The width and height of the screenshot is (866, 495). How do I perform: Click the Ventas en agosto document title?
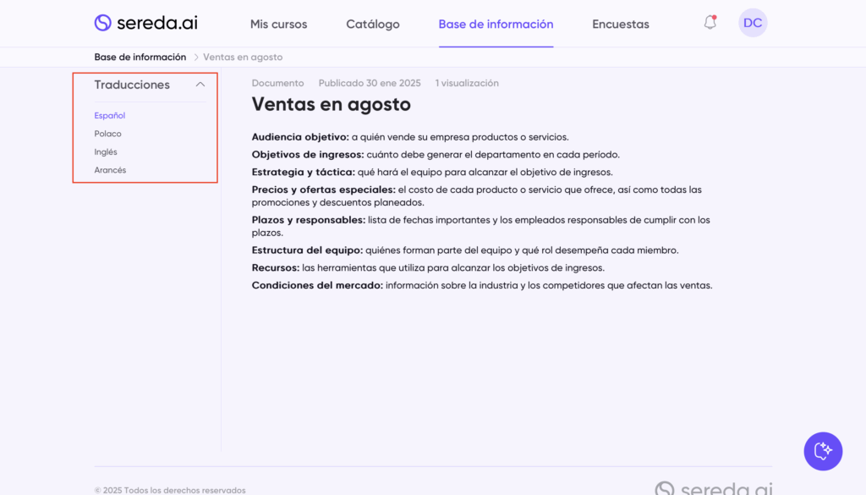tap(331, 105)
